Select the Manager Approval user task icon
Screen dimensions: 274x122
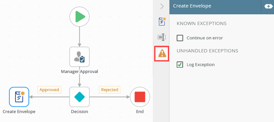point(79,57)
